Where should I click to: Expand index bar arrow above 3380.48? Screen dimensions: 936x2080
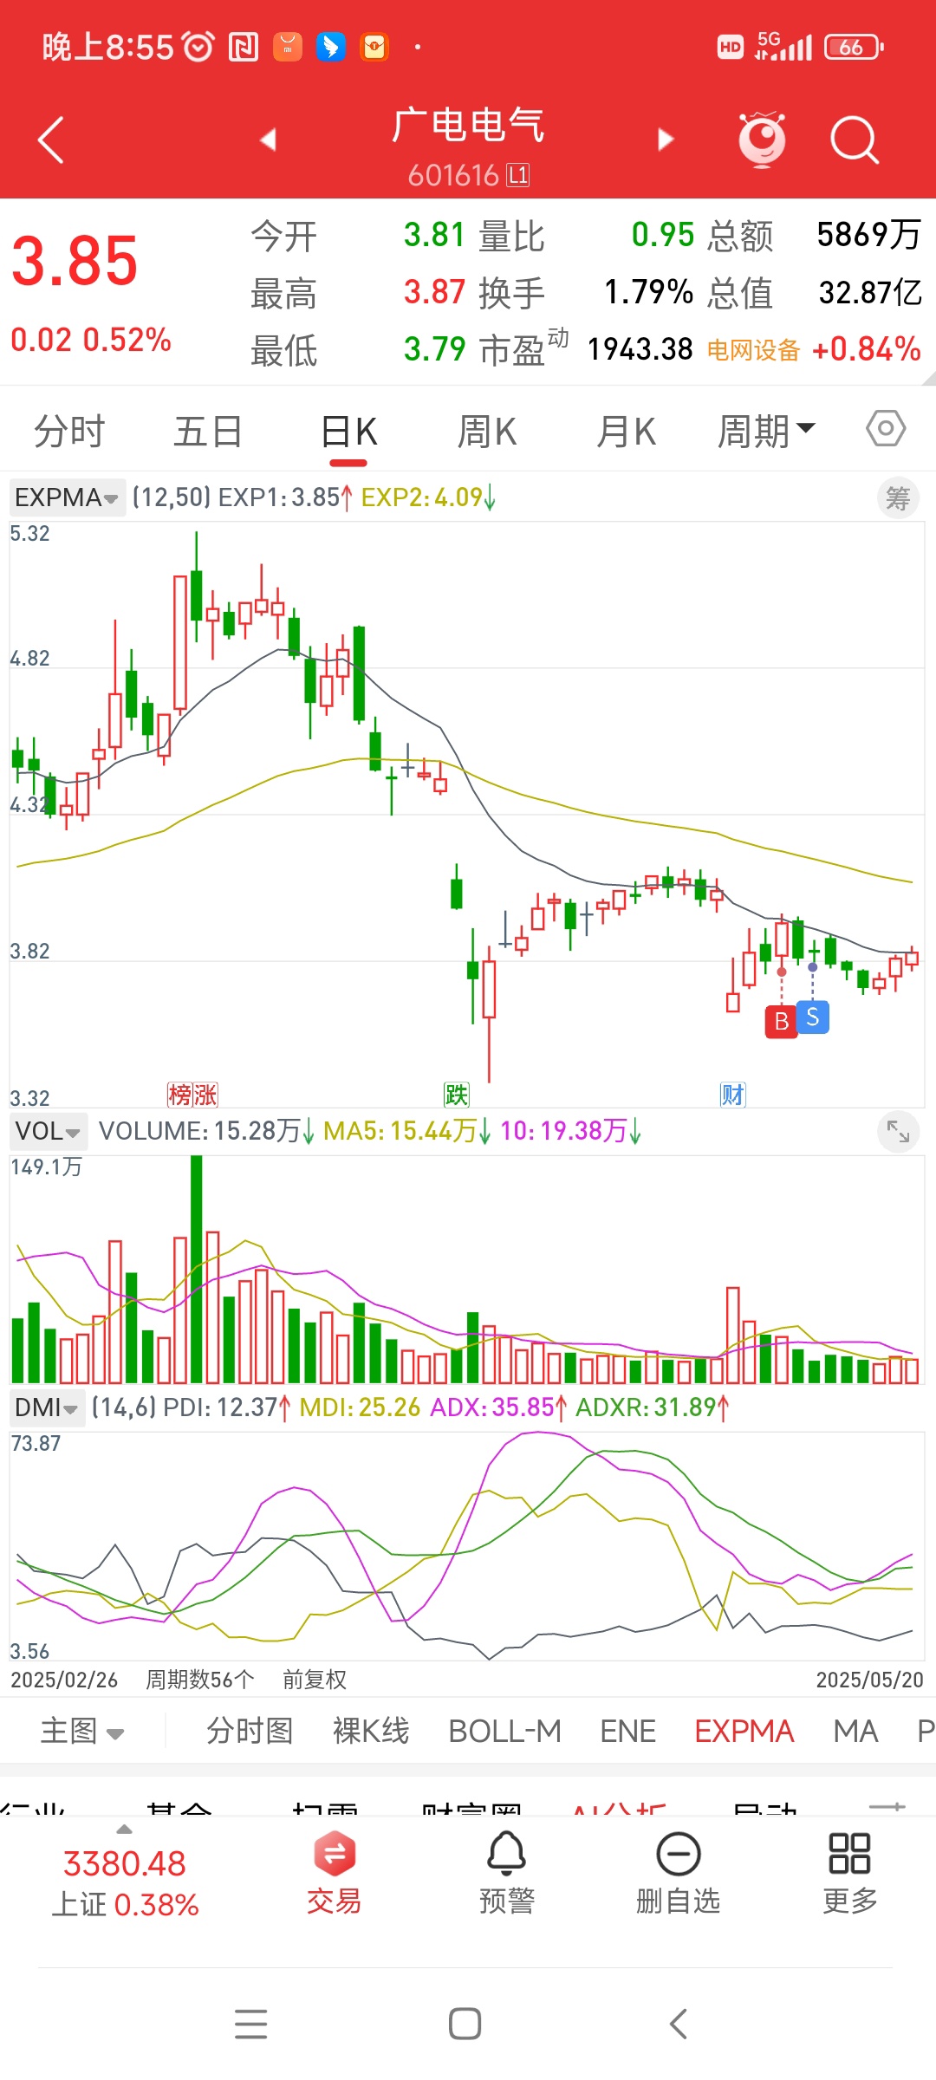[x=125, y=1830]
